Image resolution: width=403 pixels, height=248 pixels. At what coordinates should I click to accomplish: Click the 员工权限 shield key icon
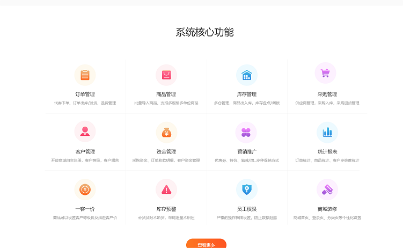click(x=247, y=189)
